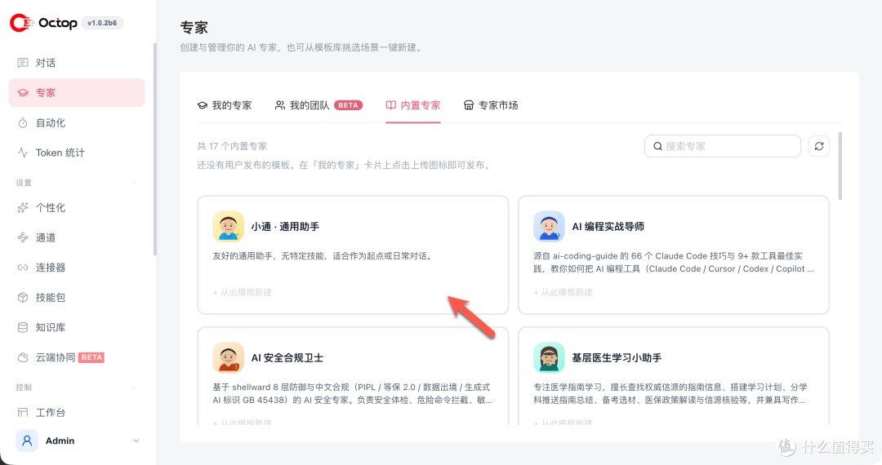Switch to the 我的团队 tab
882x465 pixels.
coord(318,105)
